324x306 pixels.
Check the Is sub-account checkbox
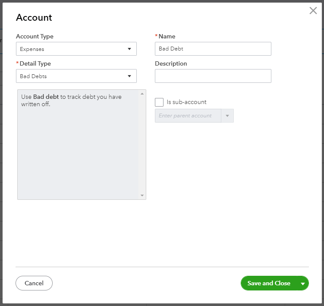[159, 102]
